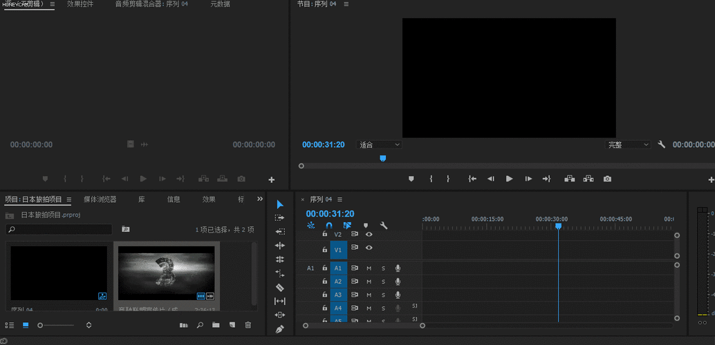The height and width of the screenshot is (345, 715).
Task: Expand the hidden panel tabs overflow chevron
Action: click(x=260, y=199)
